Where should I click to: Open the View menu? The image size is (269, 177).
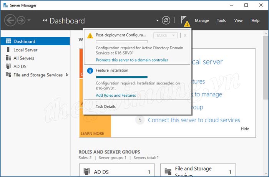pyautogui.click(x=238, y=21)
